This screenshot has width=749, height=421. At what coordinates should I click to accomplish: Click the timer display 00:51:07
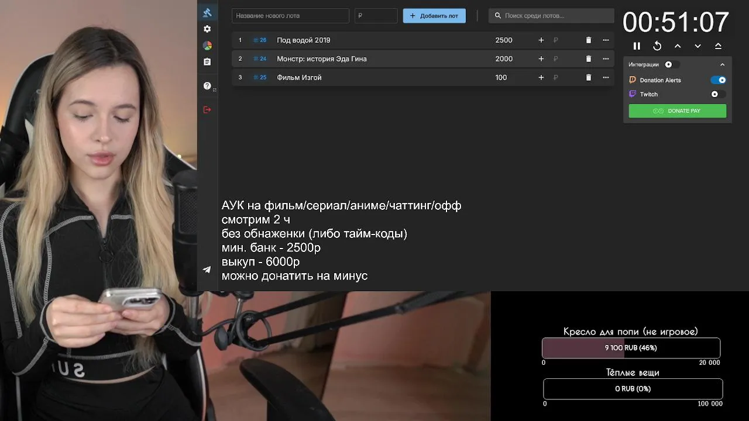click(x=676, y=23)
